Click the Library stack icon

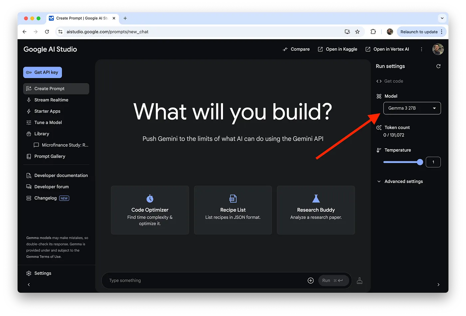coord(29,134)
